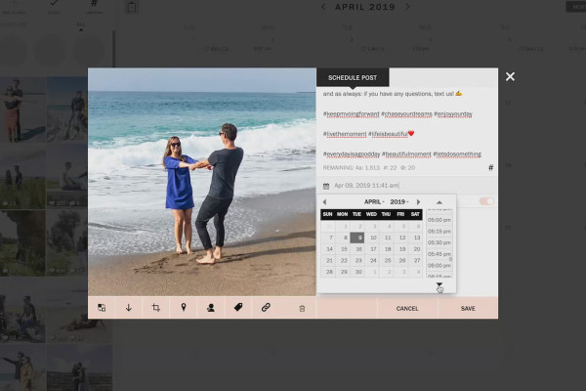This screenshot has width=586, height=391.
Task: Pick April 30 in the calendar
Action: [x=358, y=272]
